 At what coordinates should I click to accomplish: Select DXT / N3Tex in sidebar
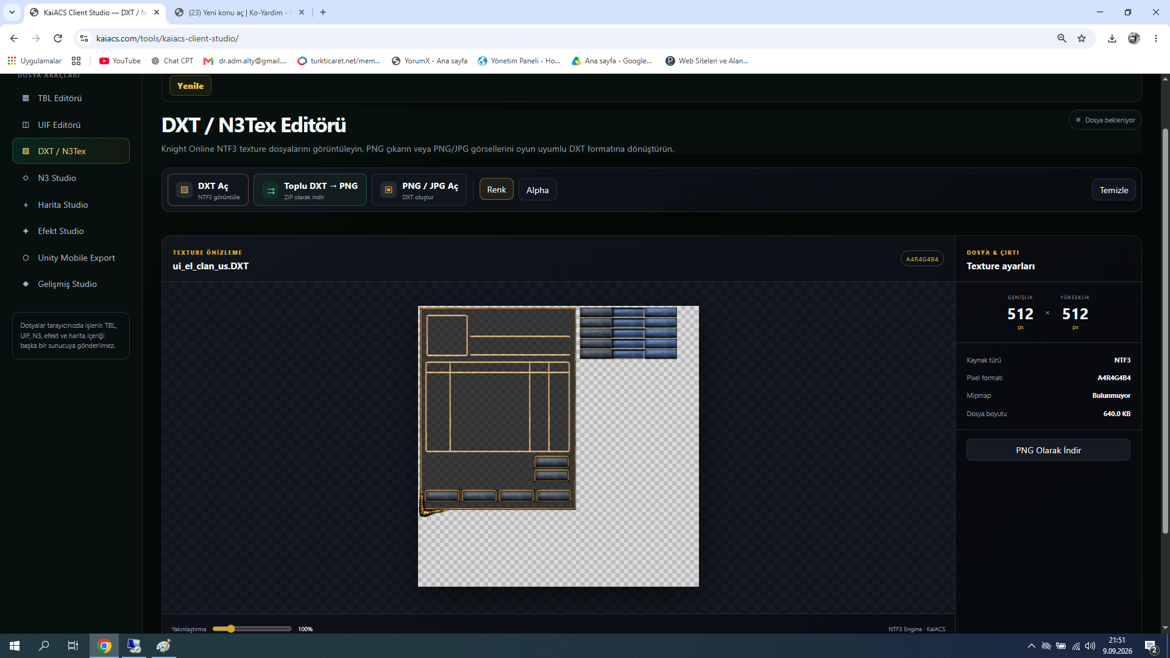(71, 151)
